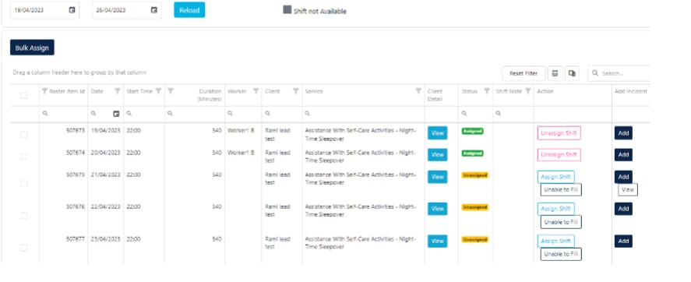Click the search magnifier in Service filter cell
Image resolution: width=691 pixels, height=282 pixels.
[x=307, y=114]
